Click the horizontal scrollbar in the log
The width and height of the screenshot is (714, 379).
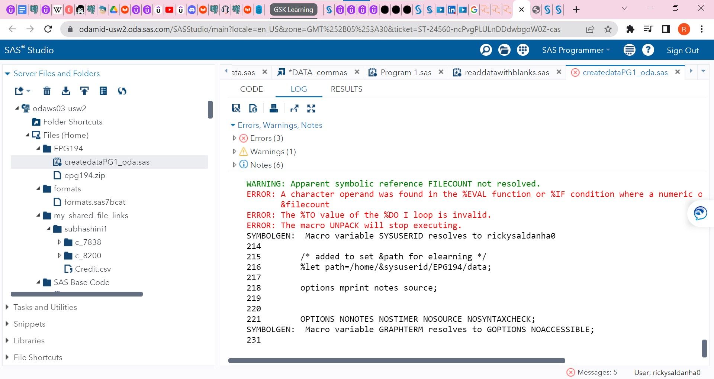pyautogui.click(x=396, y=360)
